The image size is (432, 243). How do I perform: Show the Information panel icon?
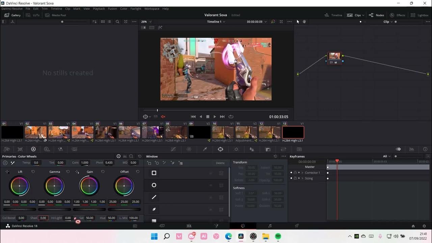[x=425, y=149]
